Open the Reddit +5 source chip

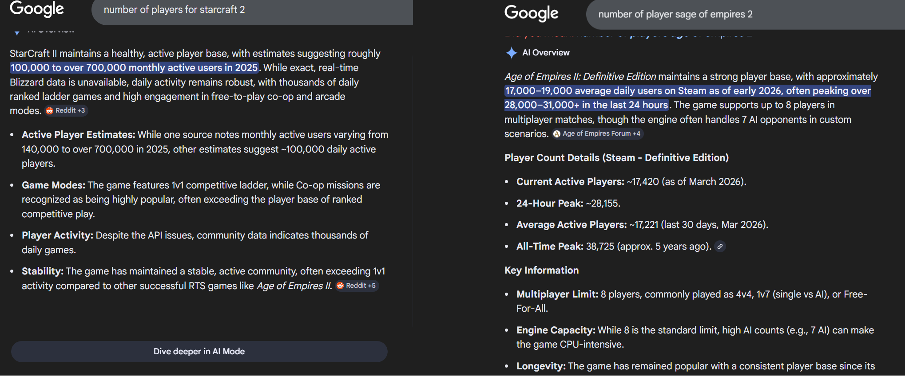pos(357,286)
